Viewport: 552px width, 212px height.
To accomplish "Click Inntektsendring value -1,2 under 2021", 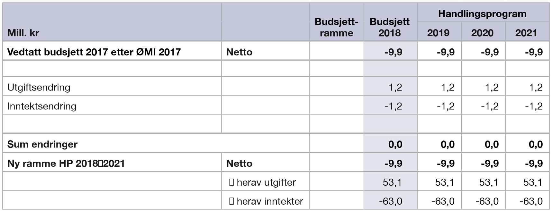I will [534, 106].
